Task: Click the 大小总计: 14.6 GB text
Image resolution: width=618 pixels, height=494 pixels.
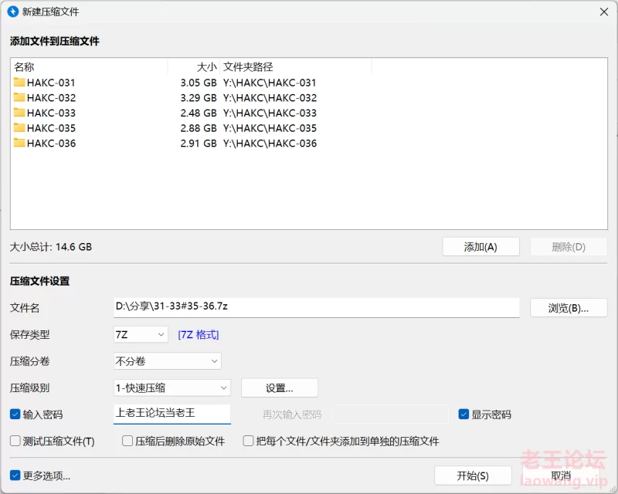Action: point(51,247)
